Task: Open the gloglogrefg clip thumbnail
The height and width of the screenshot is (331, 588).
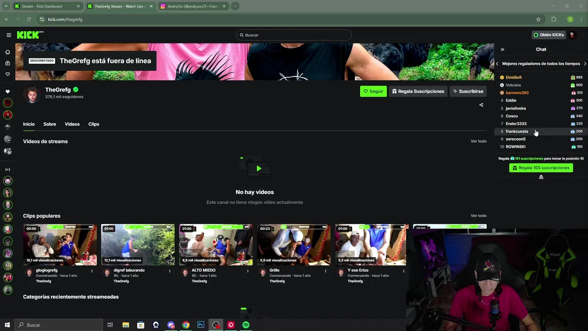Action: pyautogui.click(x=60, y=245)
